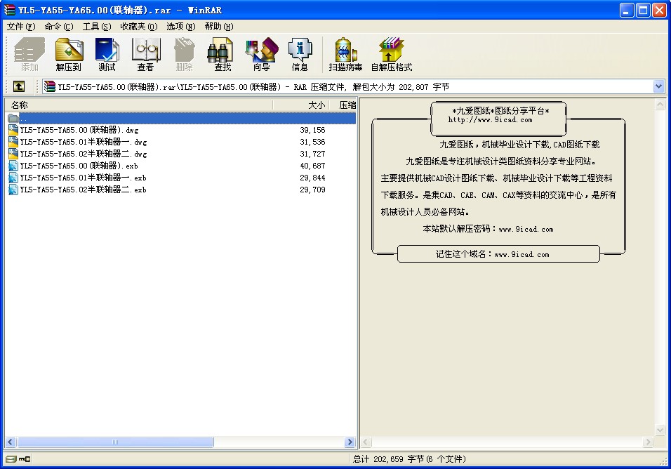
Task: Click the Delete (删除) toolbar icon
Action: click(x=185, y=54)
